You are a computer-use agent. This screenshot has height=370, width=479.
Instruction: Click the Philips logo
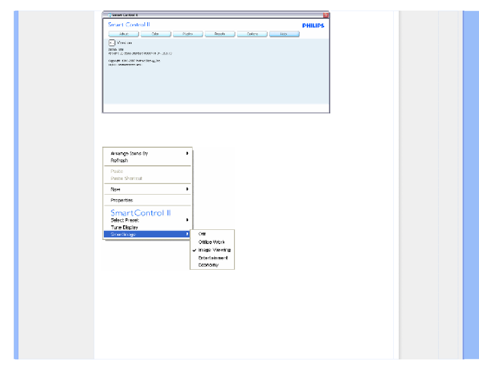coord(313,26)
